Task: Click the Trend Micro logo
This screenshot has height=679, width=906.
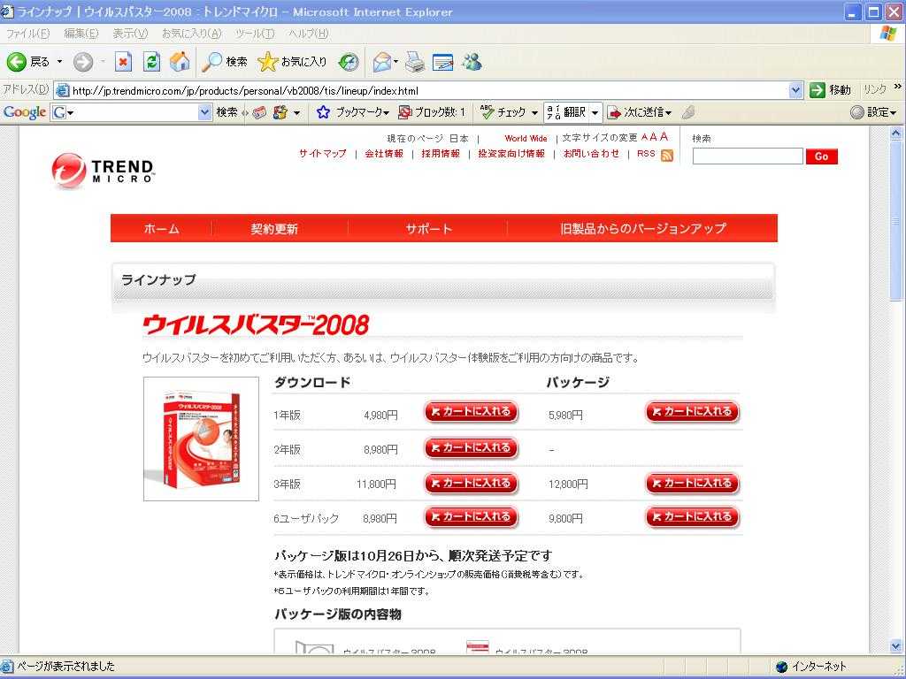Action: 103,171
